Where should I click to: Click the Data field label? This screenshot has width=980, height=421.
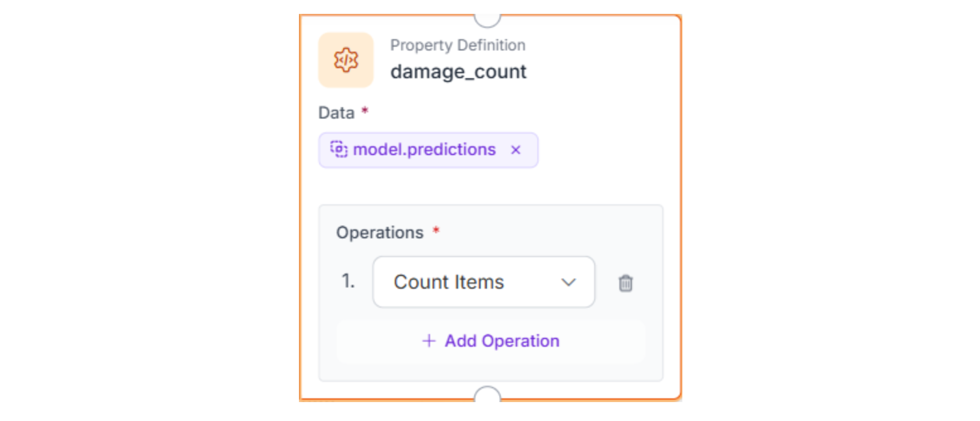point(336,113)
